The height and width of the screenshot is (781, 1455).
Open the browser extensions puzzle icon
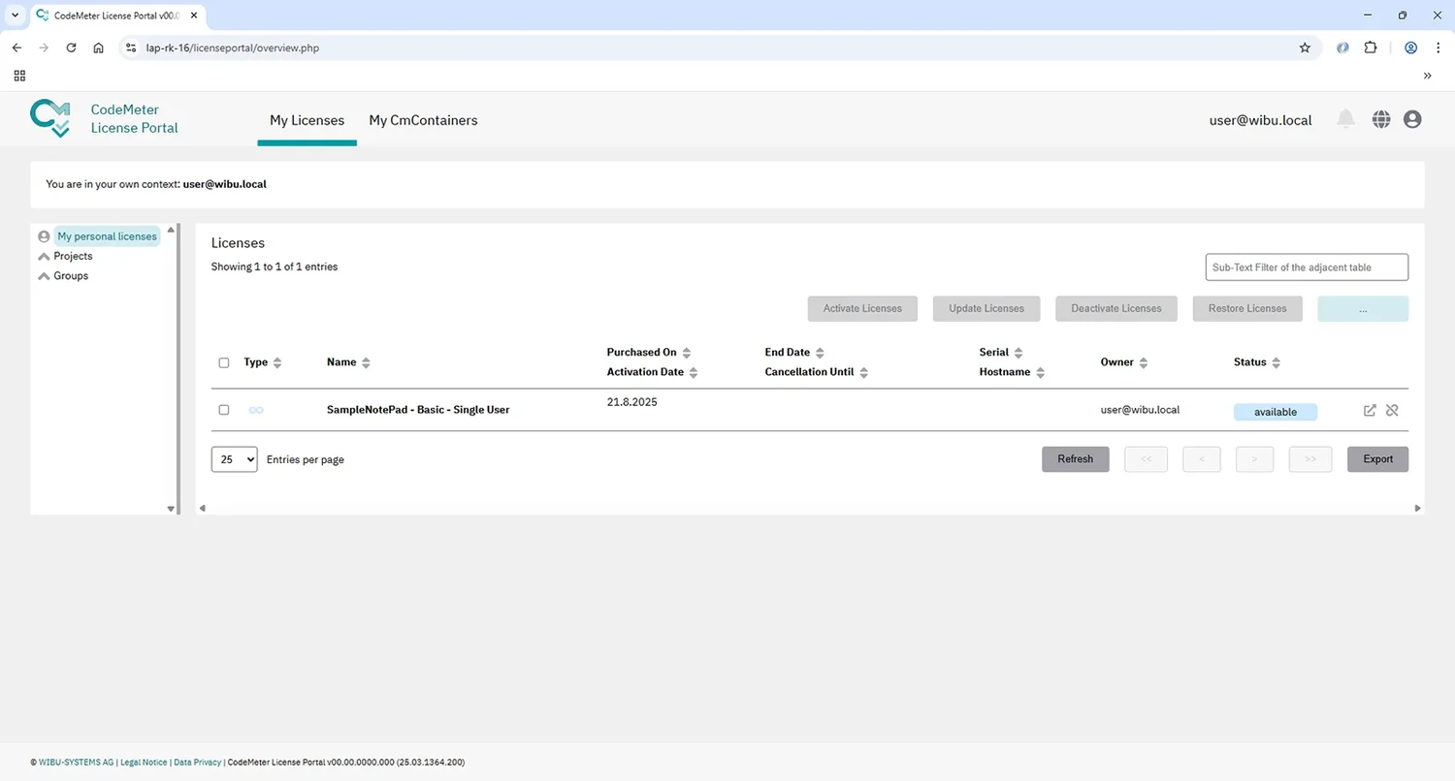pyautogui.click(x=1371, y=47)
